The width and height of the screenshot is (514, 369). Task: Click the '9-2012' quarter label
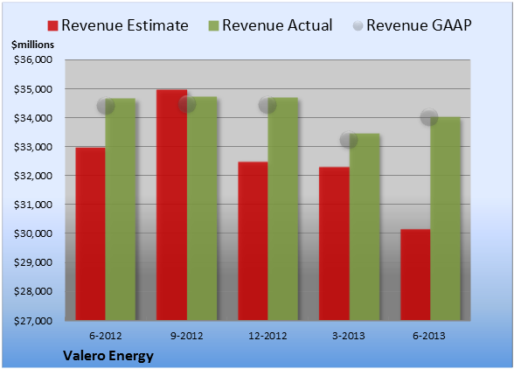[x=187, y=336]
